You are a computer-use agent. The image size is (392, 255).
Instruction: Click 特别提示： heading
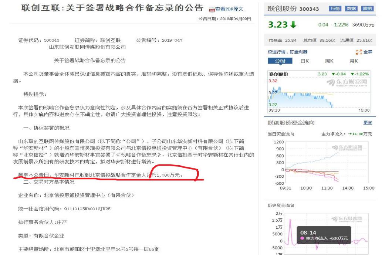tap(35, 94)
